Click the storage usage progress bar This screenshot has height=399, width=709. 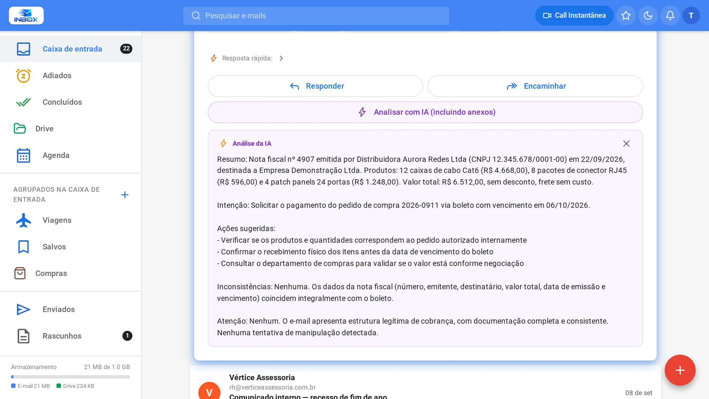(71, 377)
